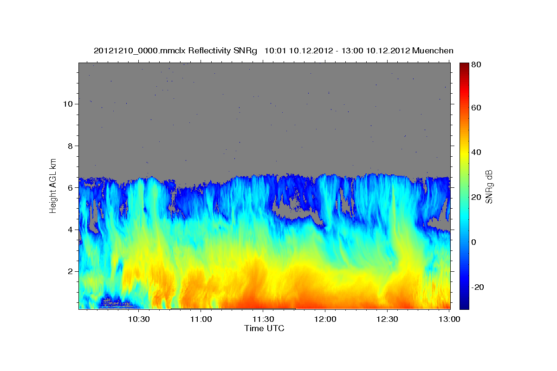Click the 12:00 time tick label
The height and width of the screenshot is (371, 557).
[325, 319]
